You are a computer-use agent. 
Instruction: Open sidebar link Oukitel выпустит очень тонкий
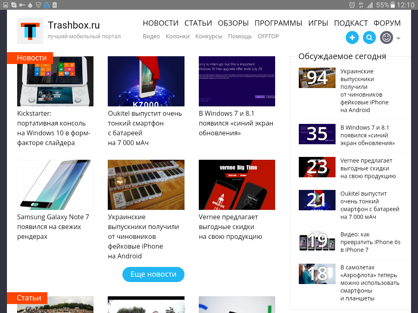pyautogui.click(x=370, y=205)
